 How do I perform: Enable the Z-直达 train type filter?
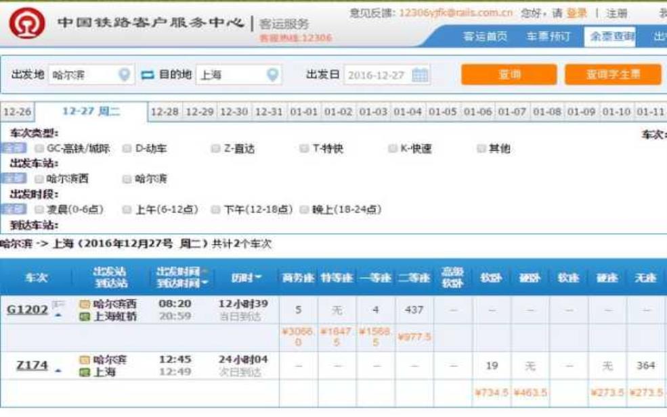click(215, 149)
